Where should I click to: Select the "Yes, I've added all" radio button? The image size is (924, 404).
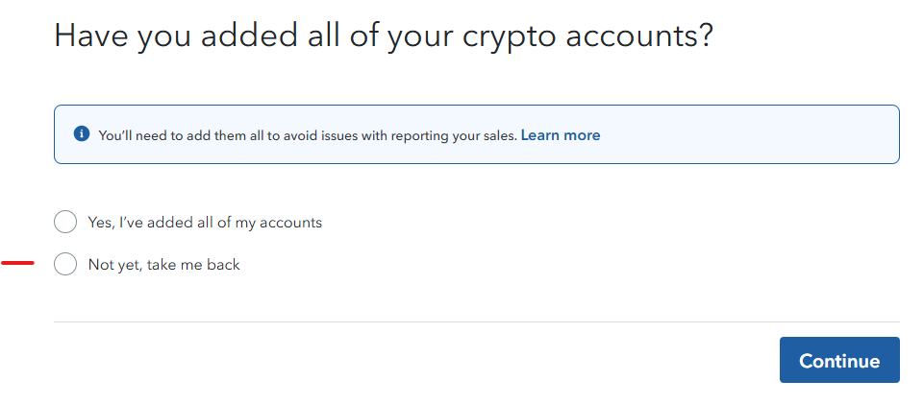65,223
